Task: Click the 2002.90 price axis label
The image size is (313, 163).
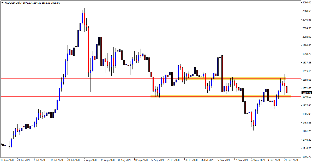Action: (x=307, y=37)
